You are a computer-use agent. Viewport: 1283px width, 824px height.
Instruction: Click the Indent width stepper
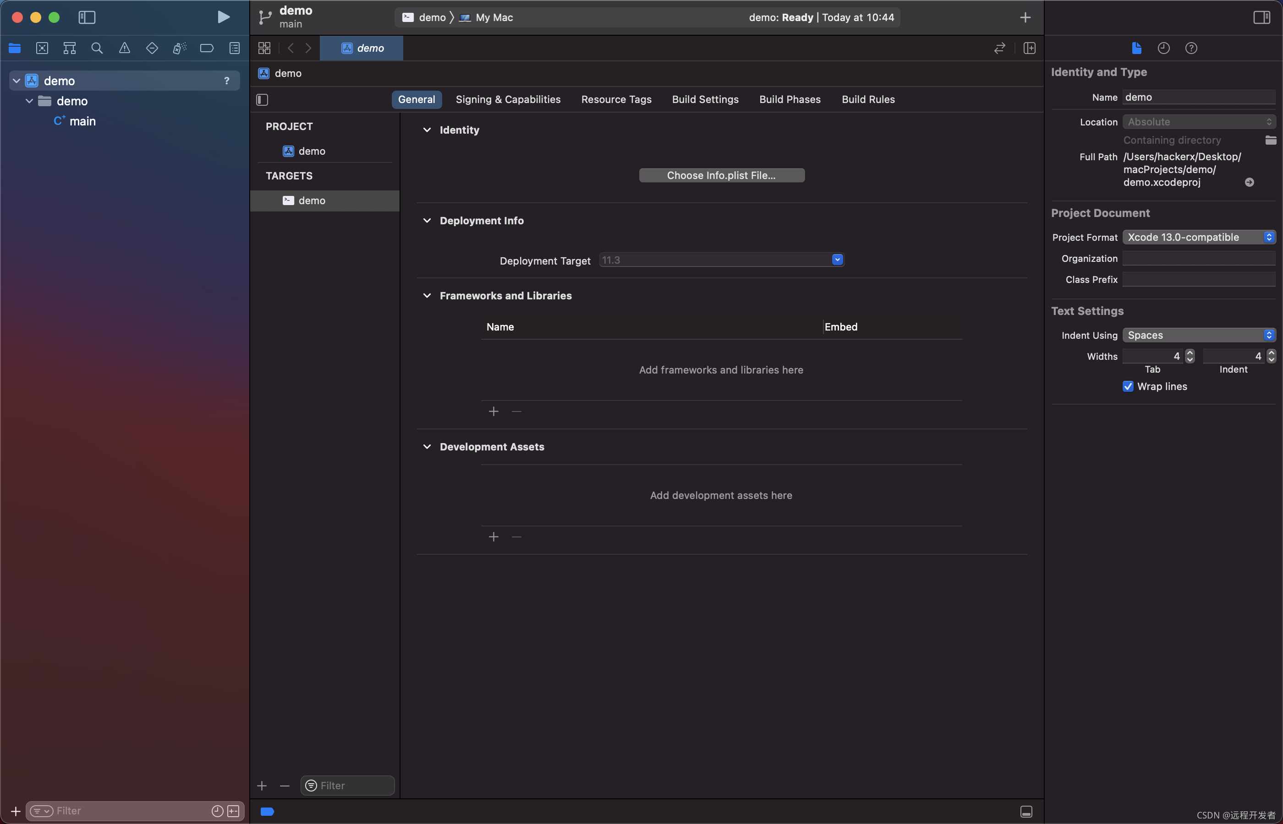(1271, 356)
